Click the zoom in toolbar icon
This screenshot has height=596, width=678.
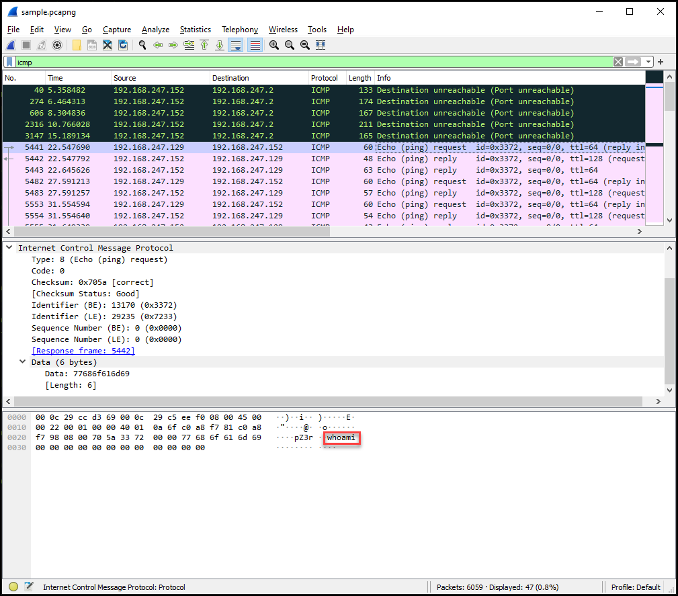point(274,45)
